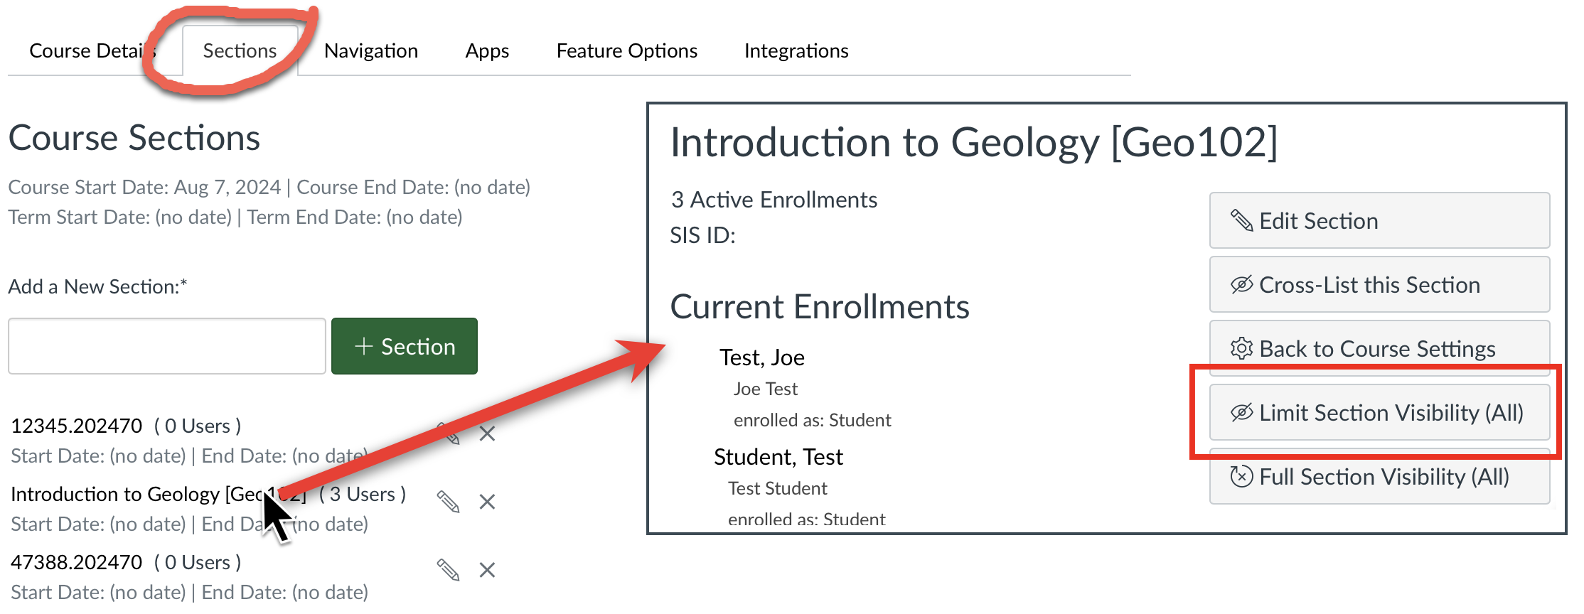Click Cross-List this Section button
Image resolution: width=1584 pixels, height=614 pixels.
[x=1379, y=285]
